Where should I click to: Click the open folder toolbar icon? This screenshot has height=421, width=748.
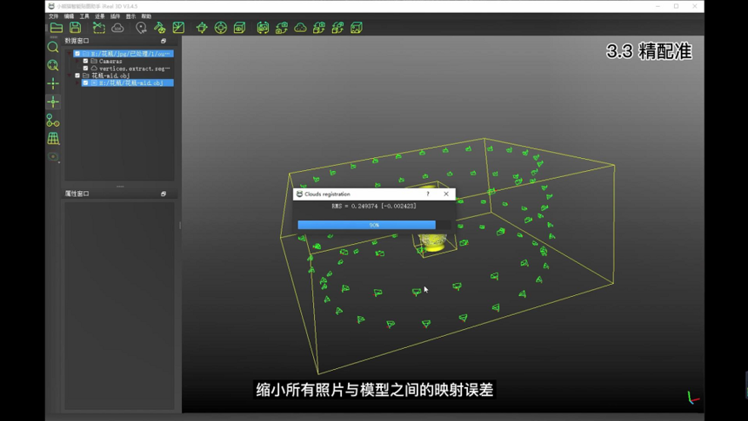57,28
